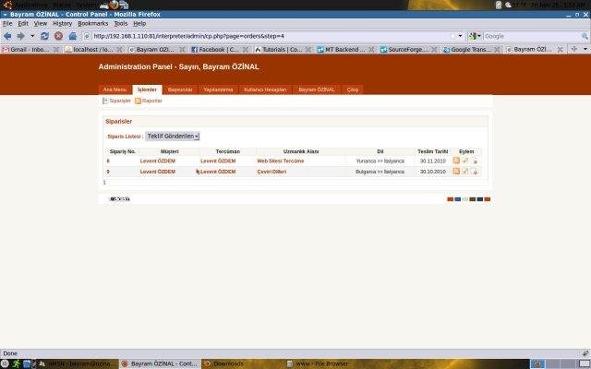591x369 pixels.
Task: Open customer Levent ÖZDEM link in order 8
Action: 158,161
